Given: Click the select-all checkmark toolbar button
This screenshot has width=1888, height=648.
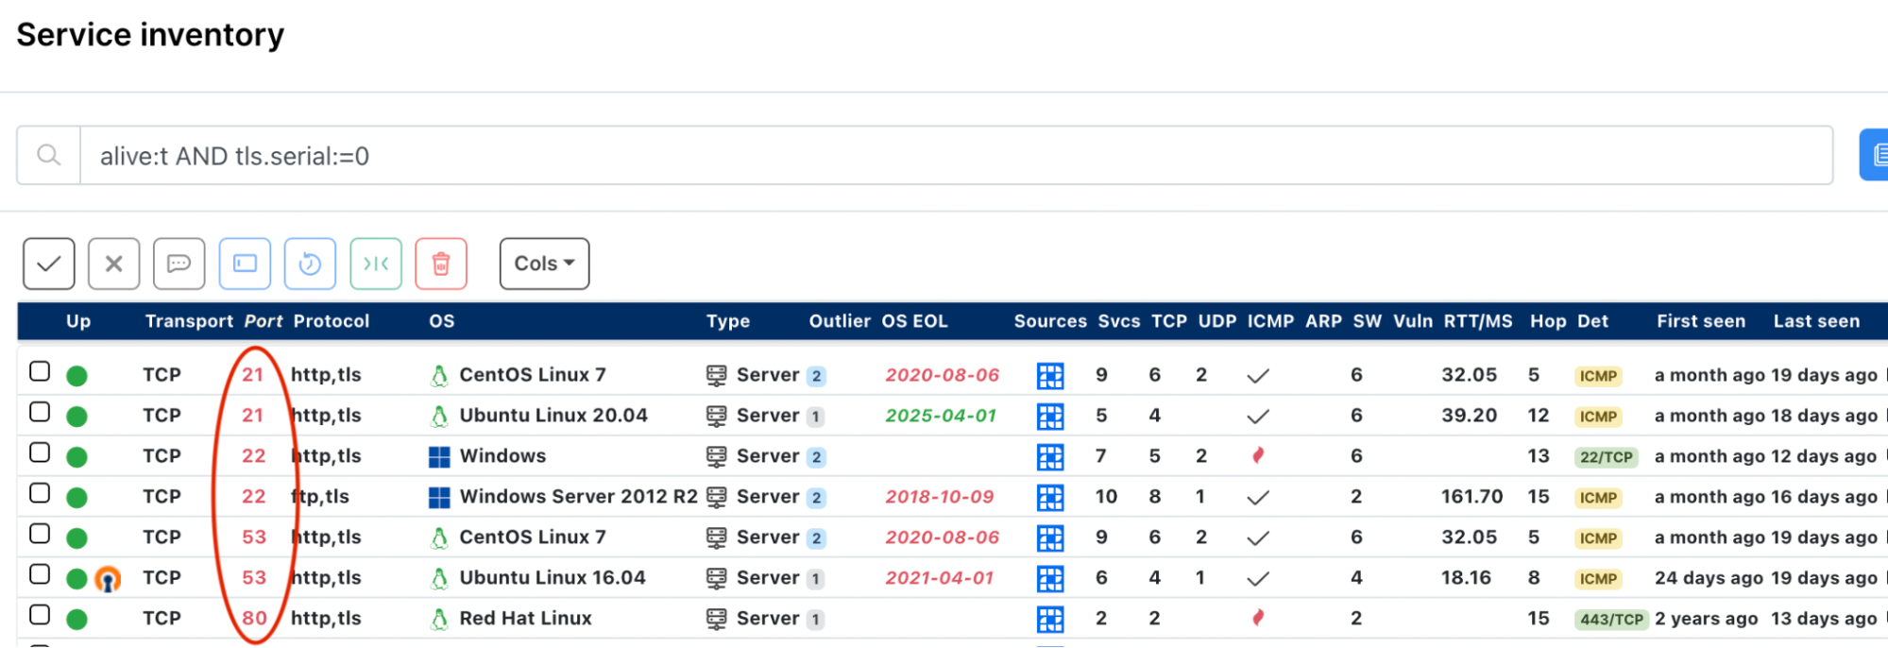Looking at the screenshot, I should tap(49, 264).
